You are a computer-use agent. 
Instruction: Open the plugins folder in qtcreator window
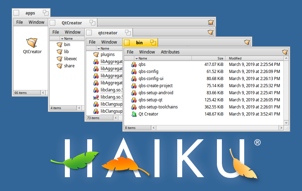[x=96, y=55]
